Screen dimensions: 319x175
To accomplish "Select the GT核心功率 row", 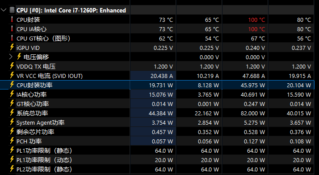I will (157, 104).
